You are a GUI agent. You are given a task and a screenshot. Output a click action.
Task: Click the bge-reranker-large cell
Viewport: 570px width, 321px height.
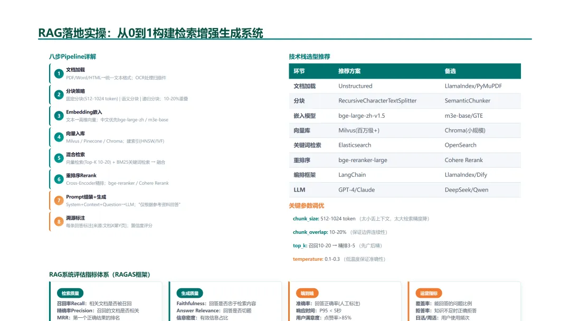coord(363,160)
